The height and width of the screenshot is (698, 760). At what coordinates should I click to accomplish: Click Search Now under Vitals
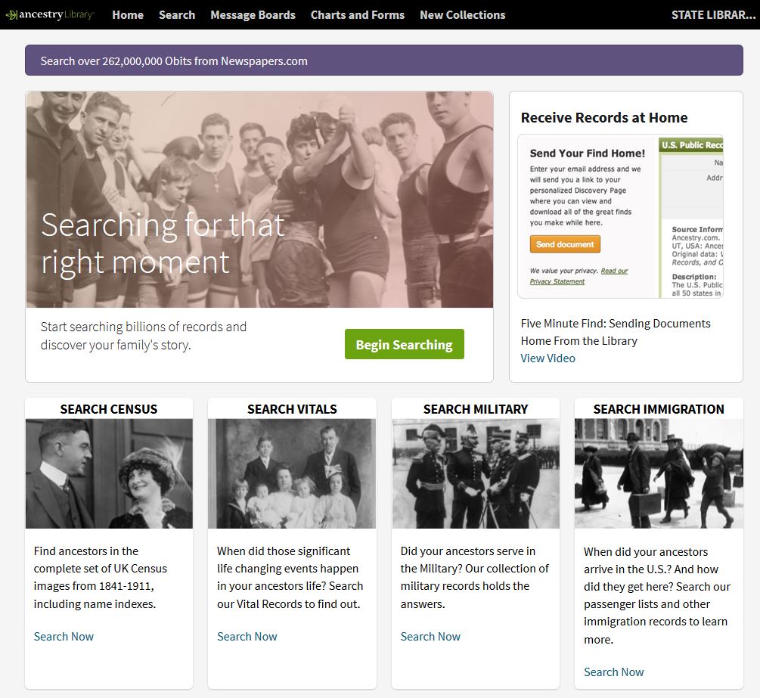247,637
